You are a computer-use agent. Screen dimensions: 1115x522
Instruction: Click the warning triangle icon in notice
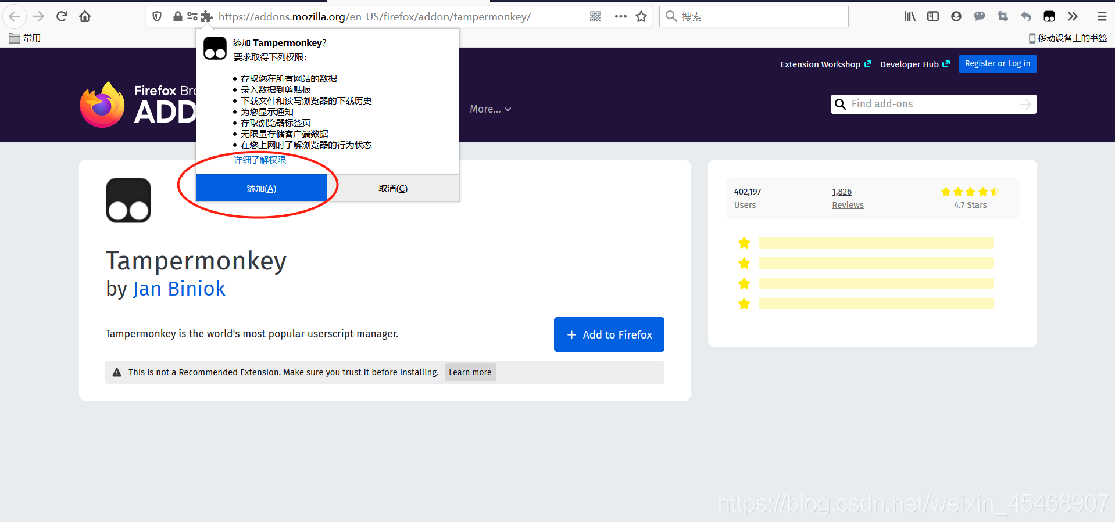117,372
